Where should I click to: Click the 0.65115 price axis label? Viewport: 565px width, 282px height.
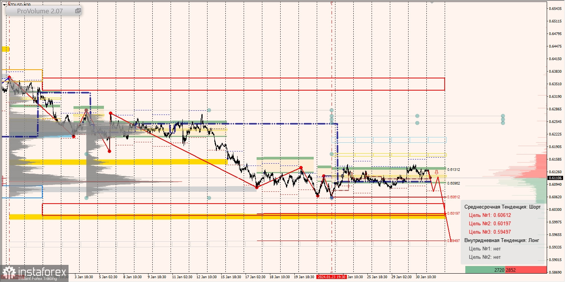(555, 21)
